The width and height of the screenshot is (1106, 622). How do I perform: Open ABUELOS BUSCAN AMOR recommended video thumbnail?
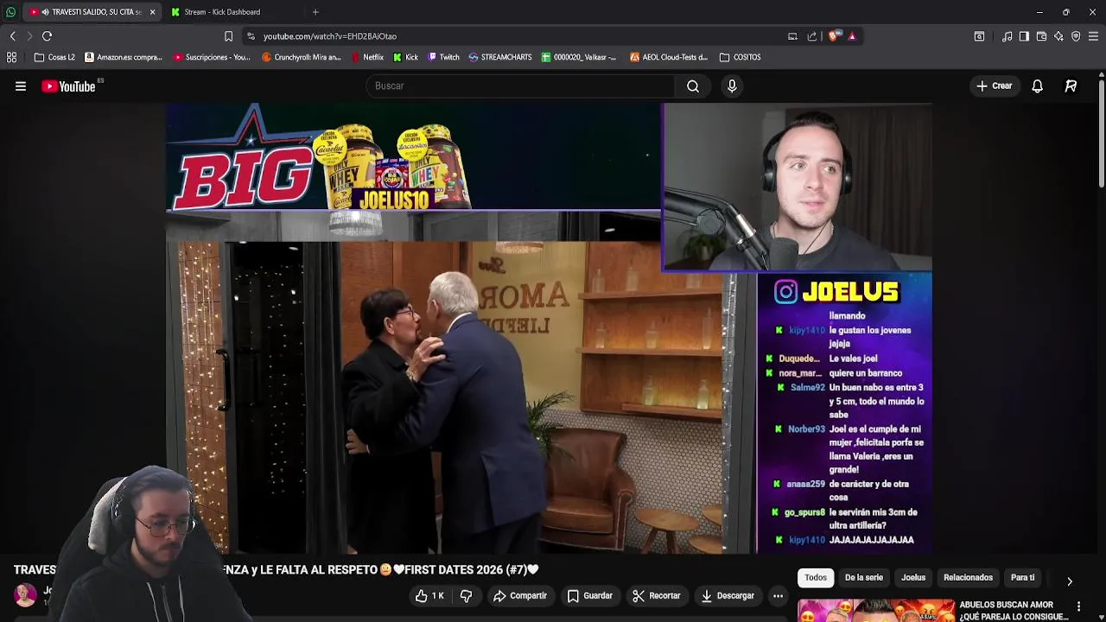pyautogui.click(x=875, y=611)
